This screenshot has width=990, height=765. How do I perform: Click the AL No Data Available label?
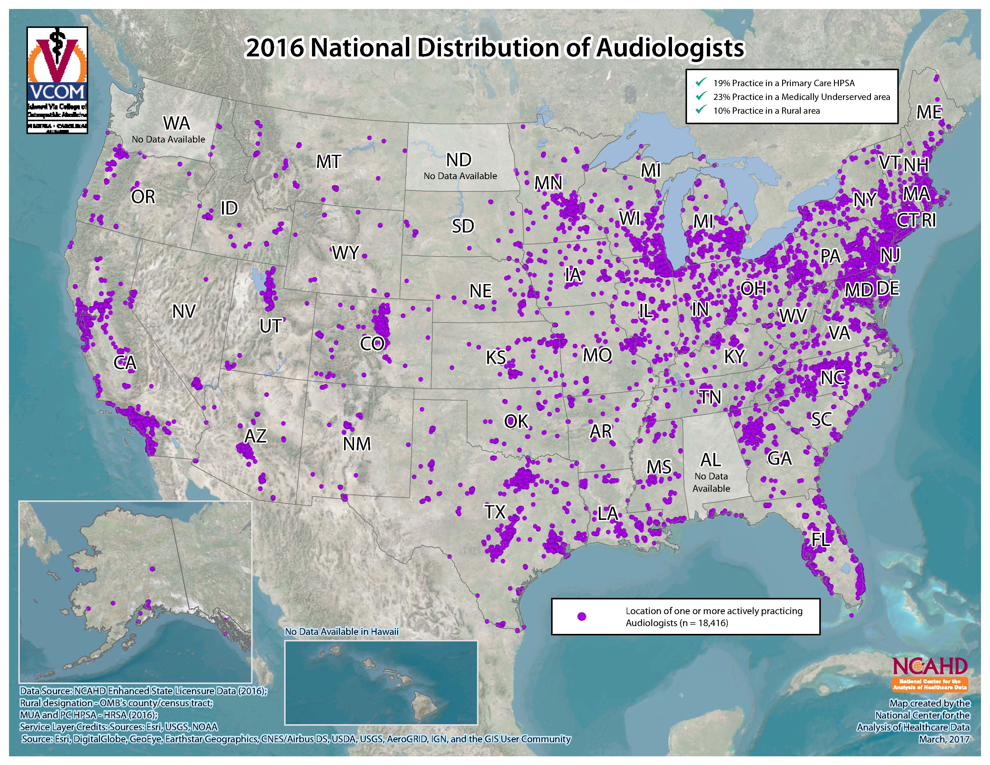click(711, 482)
